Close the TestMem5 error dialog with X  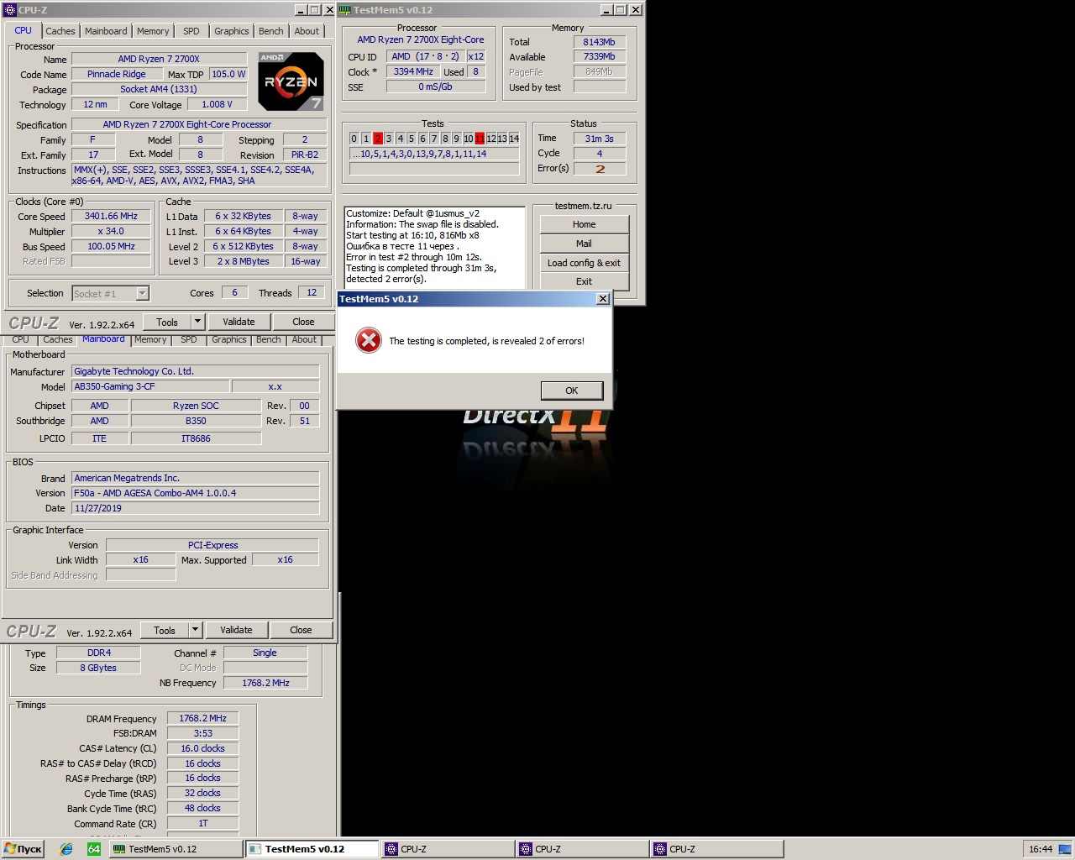(x=602, y=299)
